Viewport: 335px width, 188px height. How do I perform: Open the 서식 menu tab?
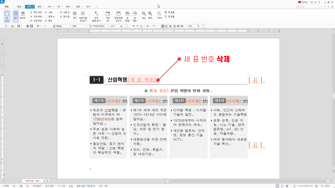click(49, 7)
